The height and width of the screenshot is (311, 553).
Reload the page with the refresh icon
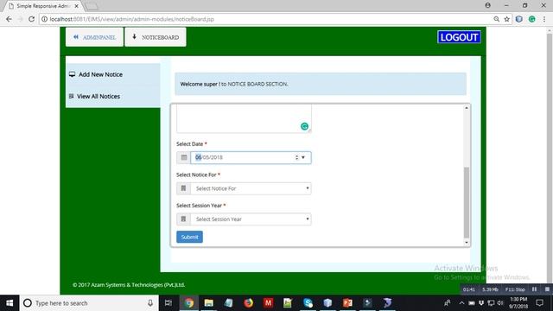31,19
